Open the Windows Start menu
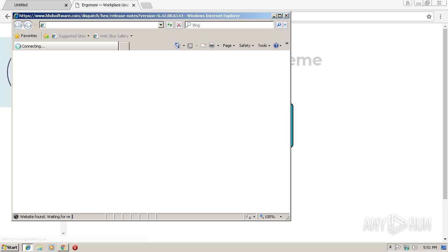Screen dimensions: 448x252 pyautogui.click(x=9, y=247)
